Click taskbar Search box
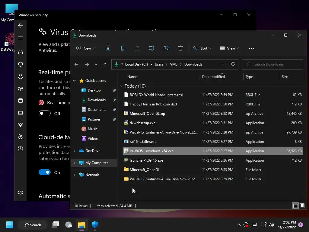This screenshot has width=309, height=232. click(x=33, y=225)
